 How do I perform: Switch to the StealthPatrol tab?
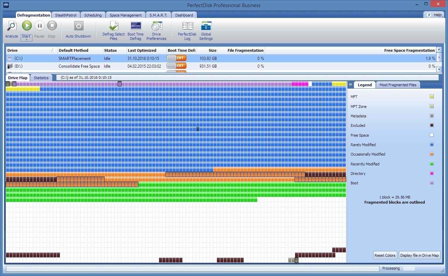66,15
